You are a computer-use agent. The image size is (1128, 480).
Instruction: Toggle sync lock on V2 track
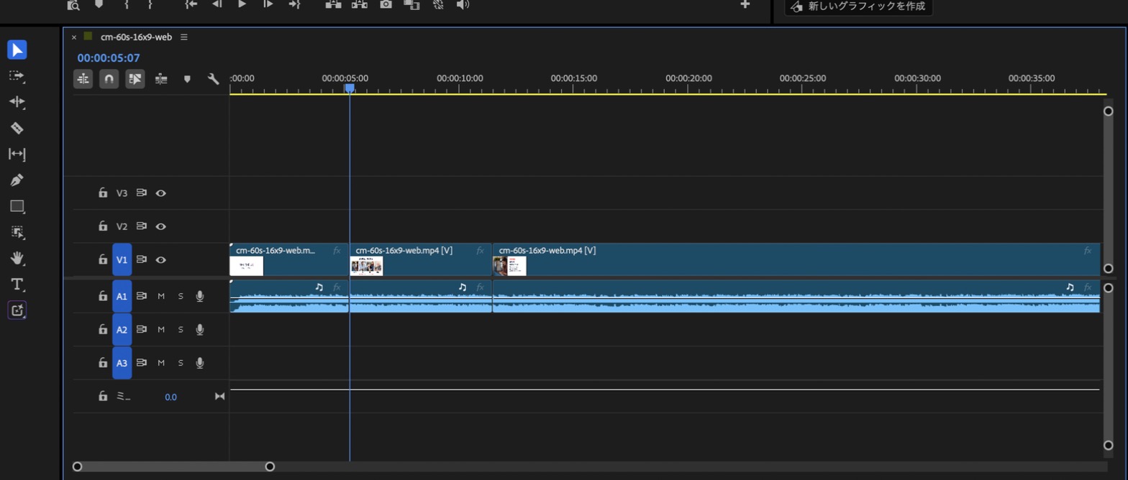[142, 226]
